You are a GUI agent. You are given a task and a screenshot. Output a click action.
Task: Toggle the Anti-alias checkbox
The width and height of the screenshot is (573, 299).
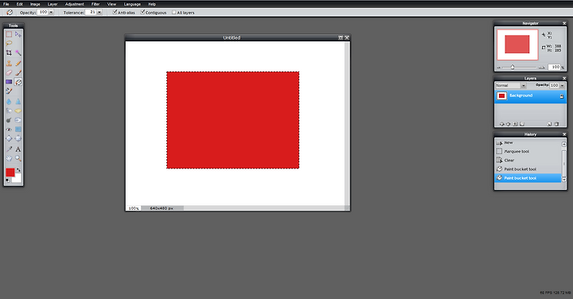pyautogui.click(x=115, y=12)
